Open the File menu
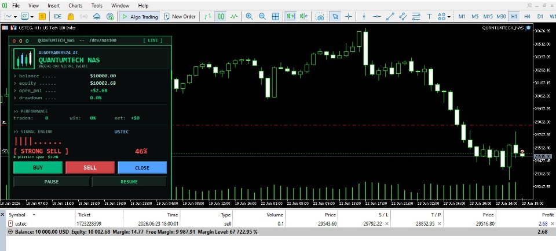 click(16, 6)
